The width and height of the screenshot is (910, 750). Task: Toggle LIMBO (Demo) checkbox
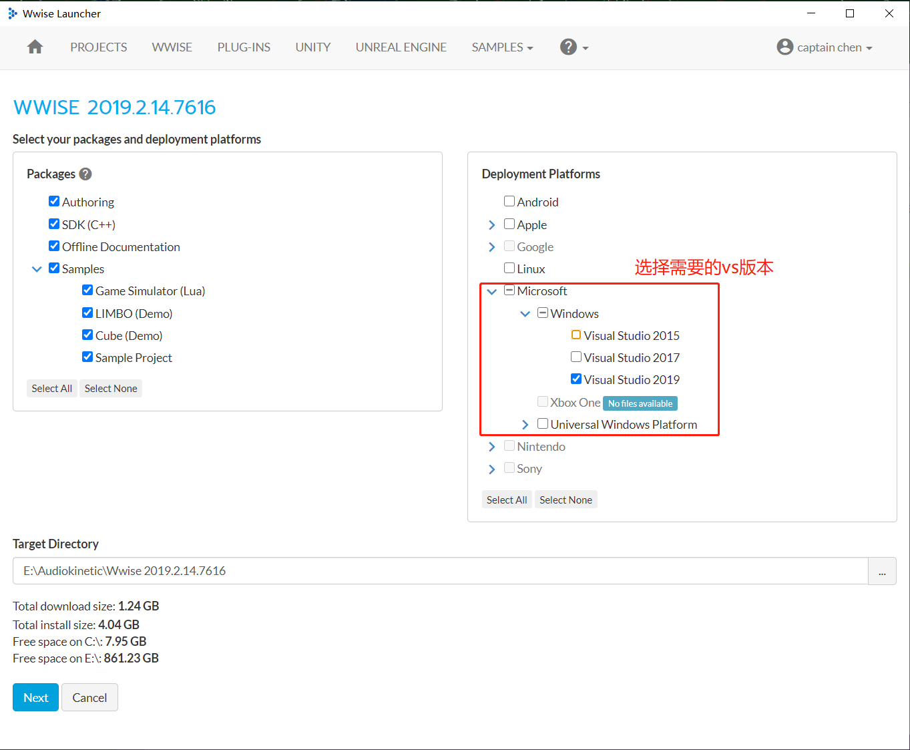(x=87, y=313)
